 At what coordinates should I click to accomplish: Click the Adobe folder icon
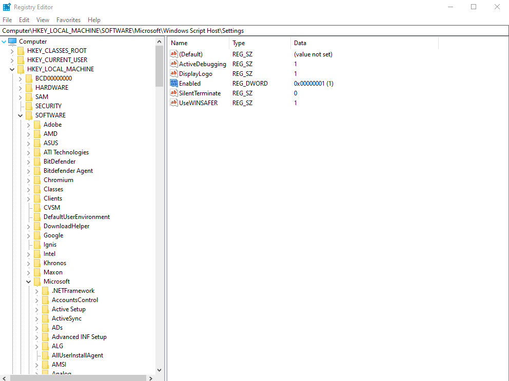(37, 125)
